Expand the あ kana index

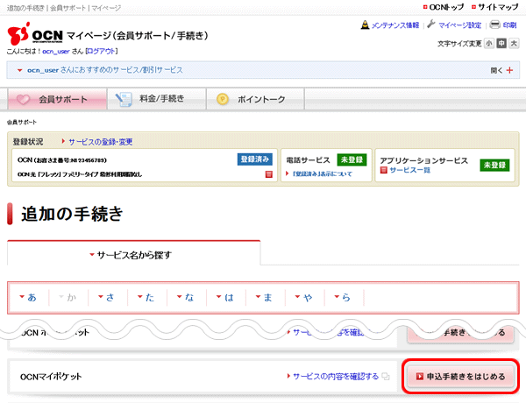[x=29, y=297]
